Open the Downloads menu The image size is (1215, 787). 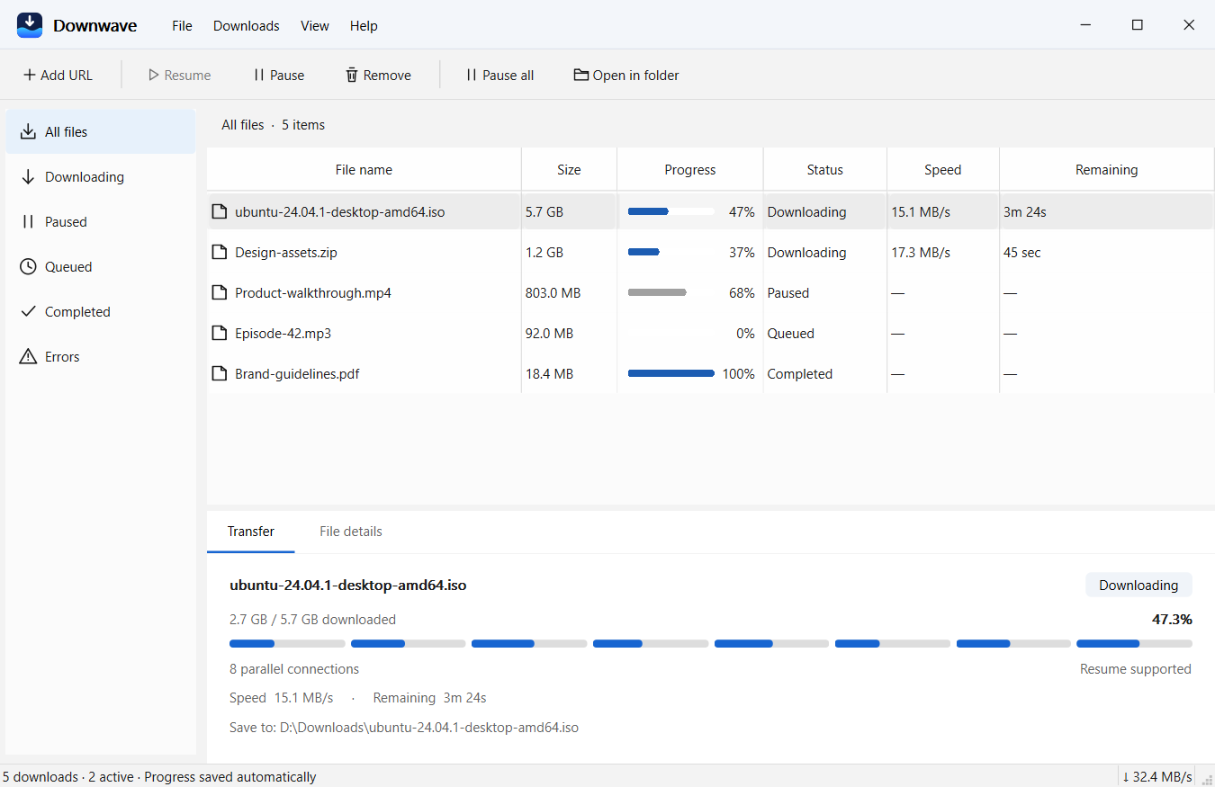(x=247, y=26)
